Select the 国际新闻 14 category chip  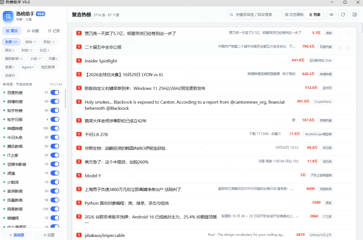point(14,59)
